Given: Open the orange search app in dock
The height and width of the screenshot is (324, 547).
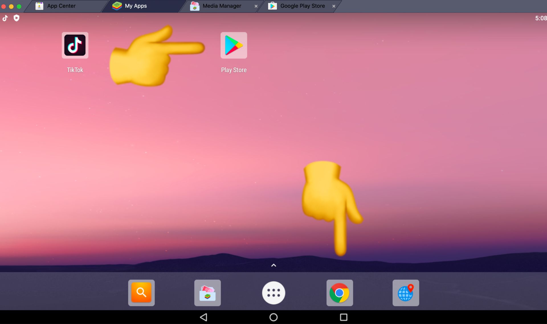Looking at the screenshot, I should [x=141, y=293].
